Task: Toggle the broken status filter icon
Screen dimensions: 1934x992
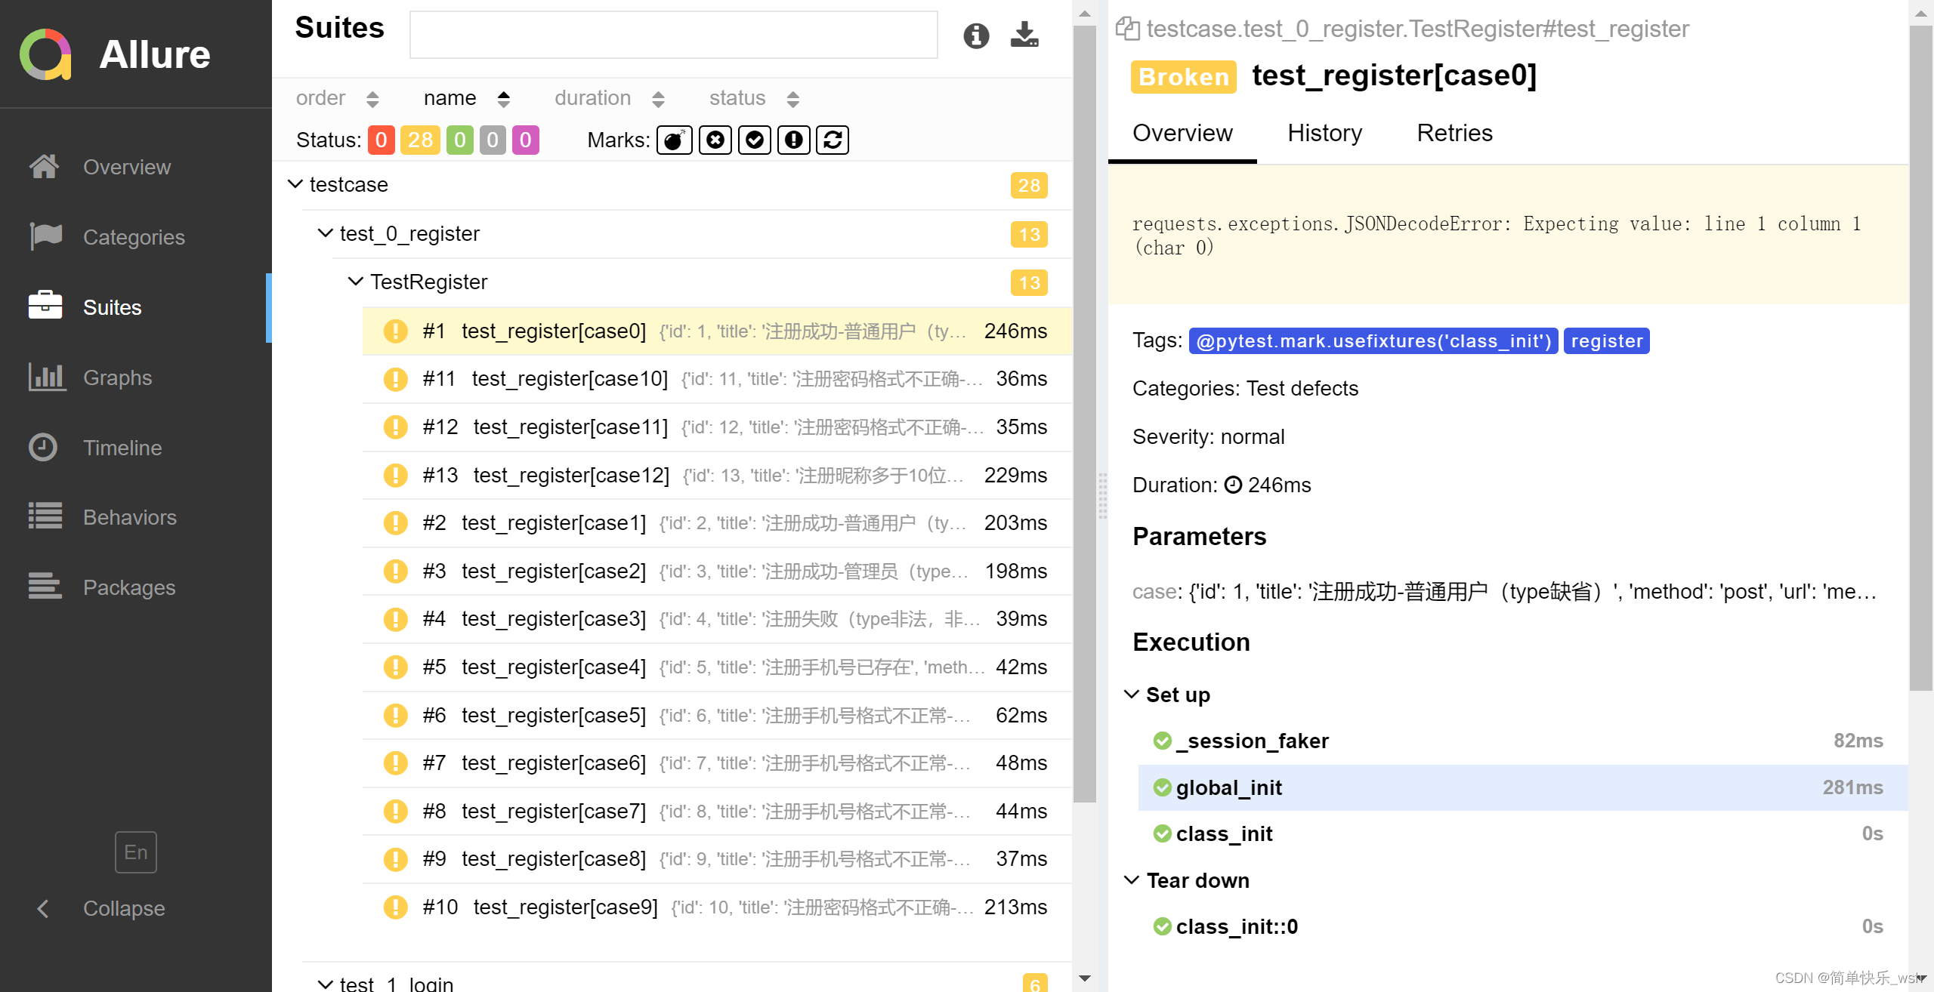Action: tap(422, 140)
